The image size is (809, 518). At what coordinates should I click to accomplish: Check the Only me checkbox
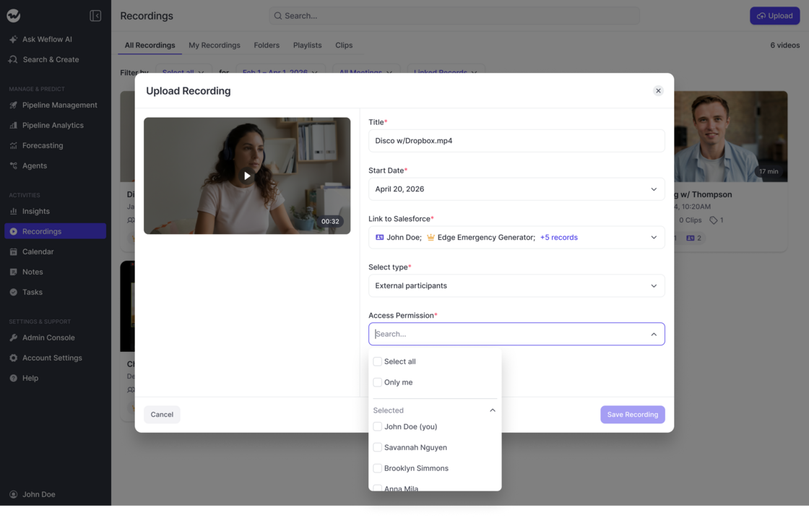[377, 382]
